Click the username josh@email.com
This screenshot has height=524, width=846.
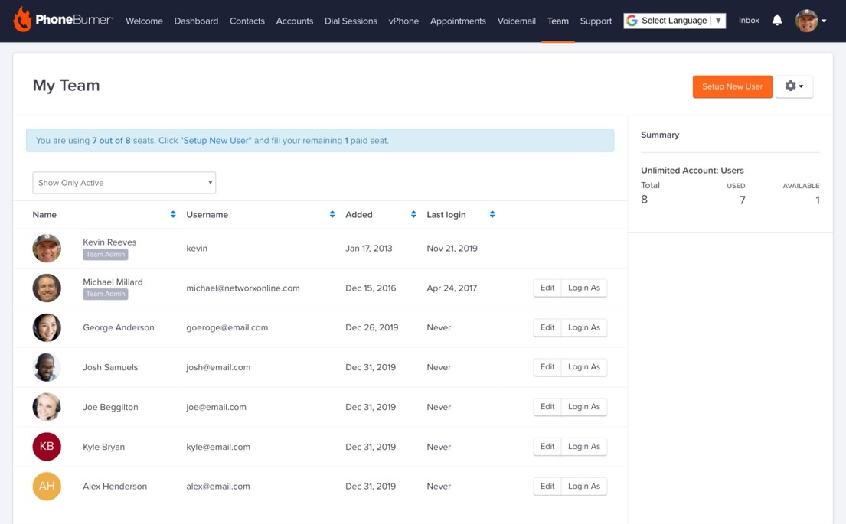pos(218,368)
